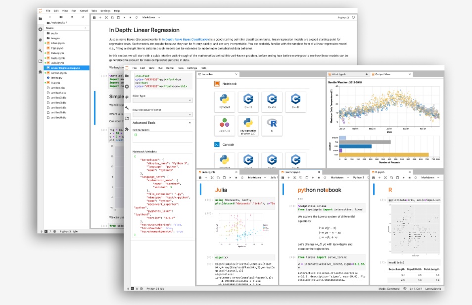Open file browser icon in front window sidebar
Screen dimensions: 472x305
pyautogui.click(x=127, y=76)
